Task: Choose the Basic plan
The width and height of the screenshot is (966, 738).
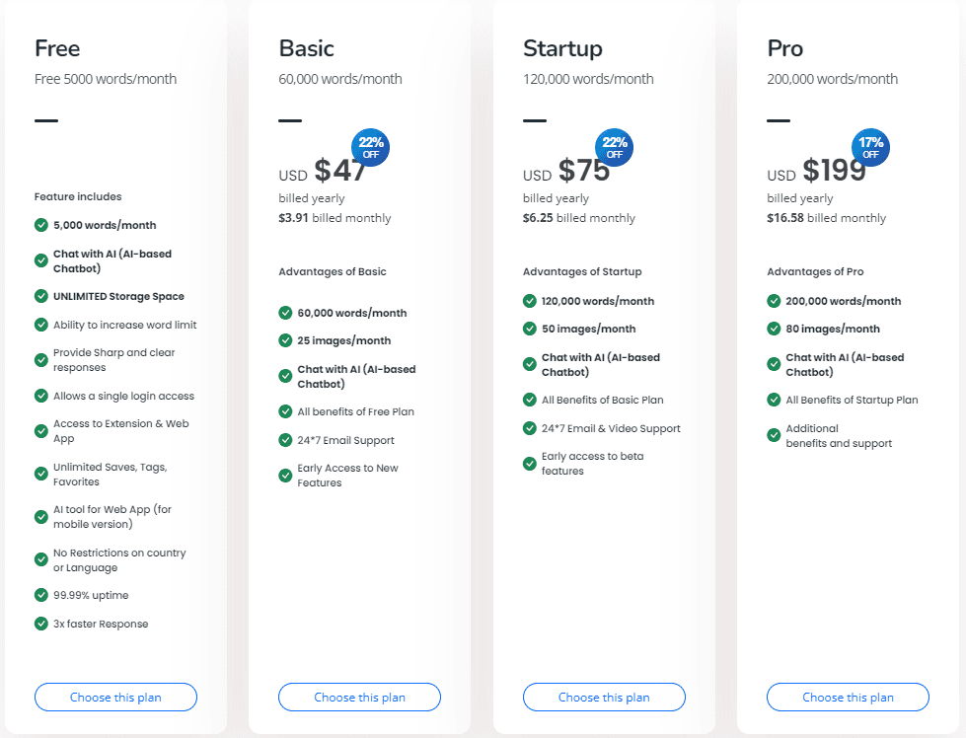Action: click(359, 697)
